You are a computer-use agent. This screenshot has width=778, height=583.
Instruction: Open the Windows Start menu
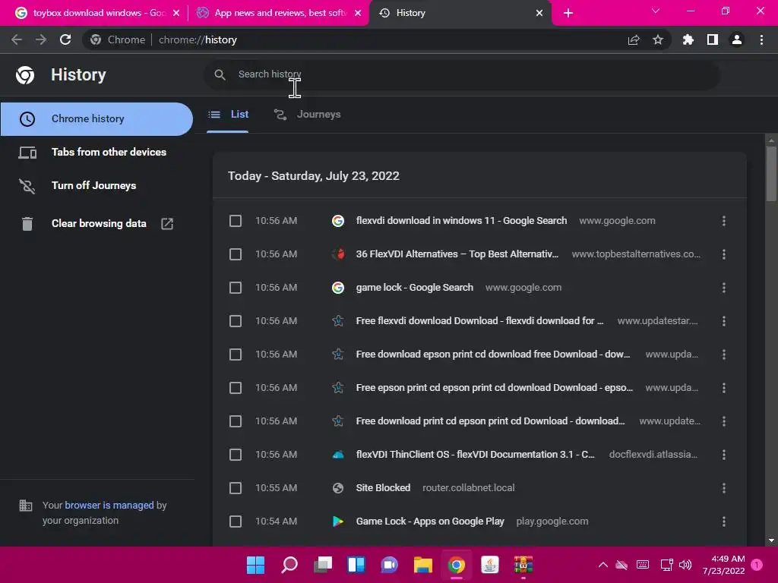[255, 565]
